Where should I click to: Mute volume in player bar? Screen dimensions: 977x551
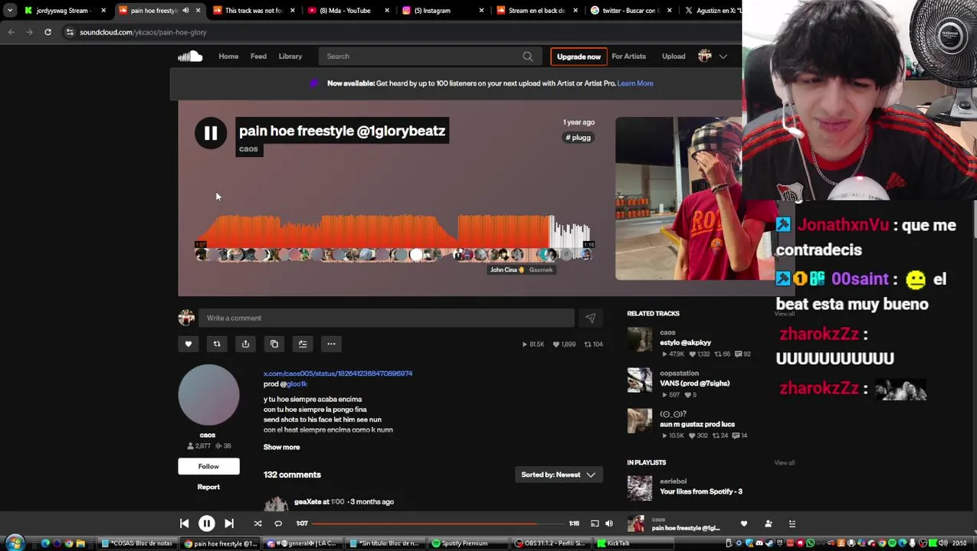[x=609, y=523]
